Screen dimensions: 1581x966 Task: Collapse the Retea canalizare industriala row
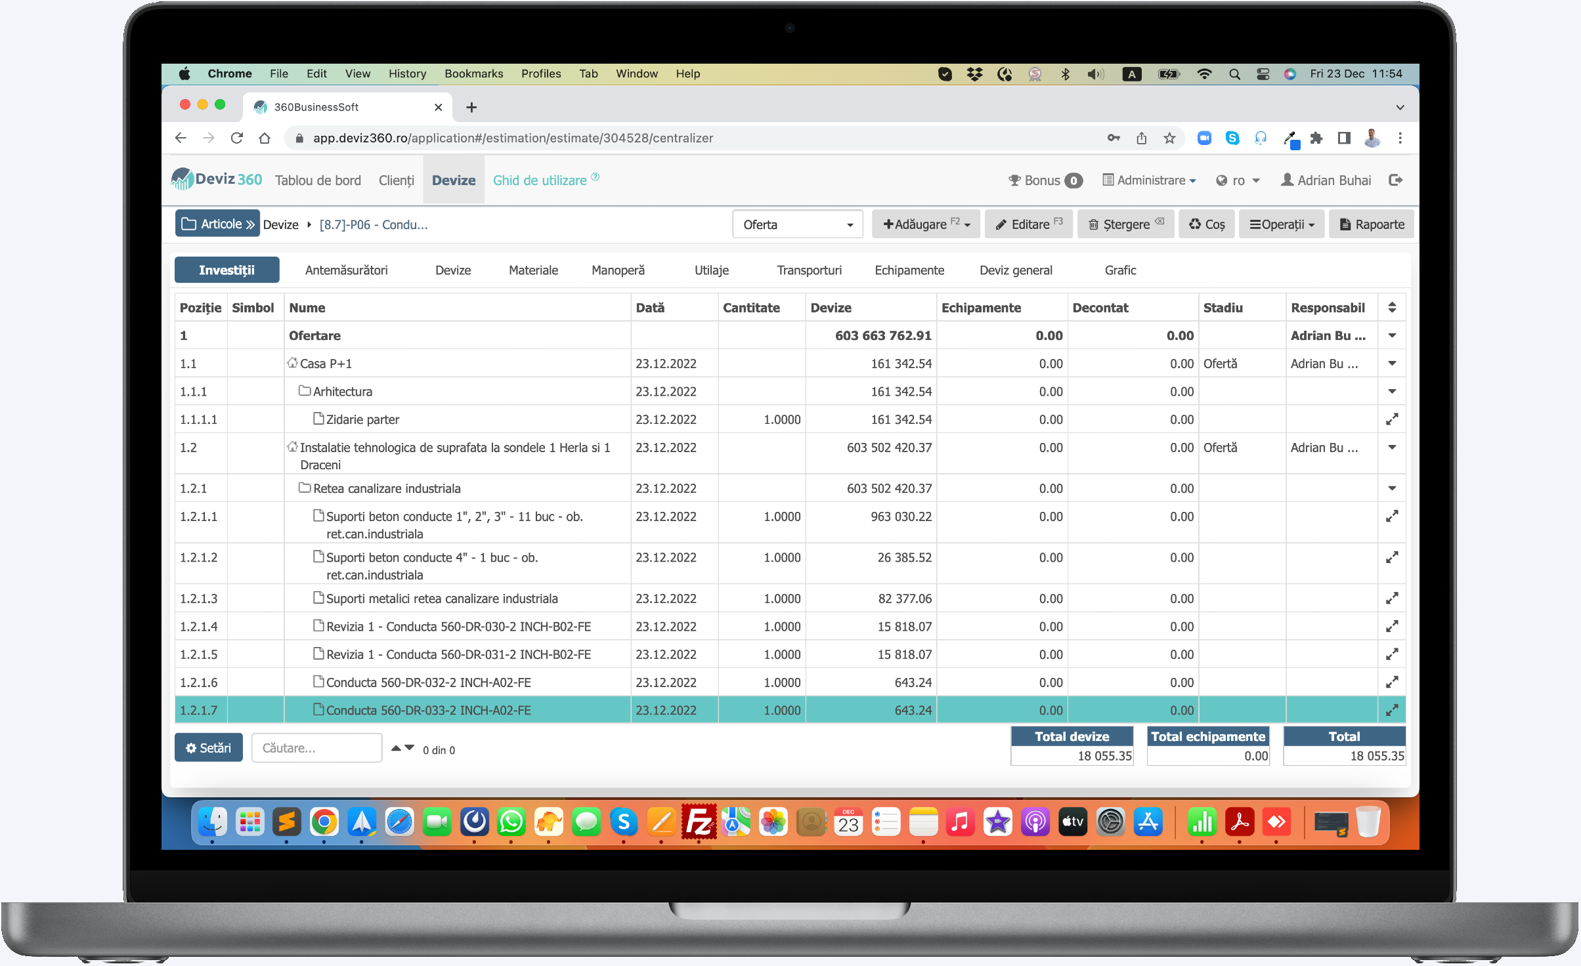1391,488
